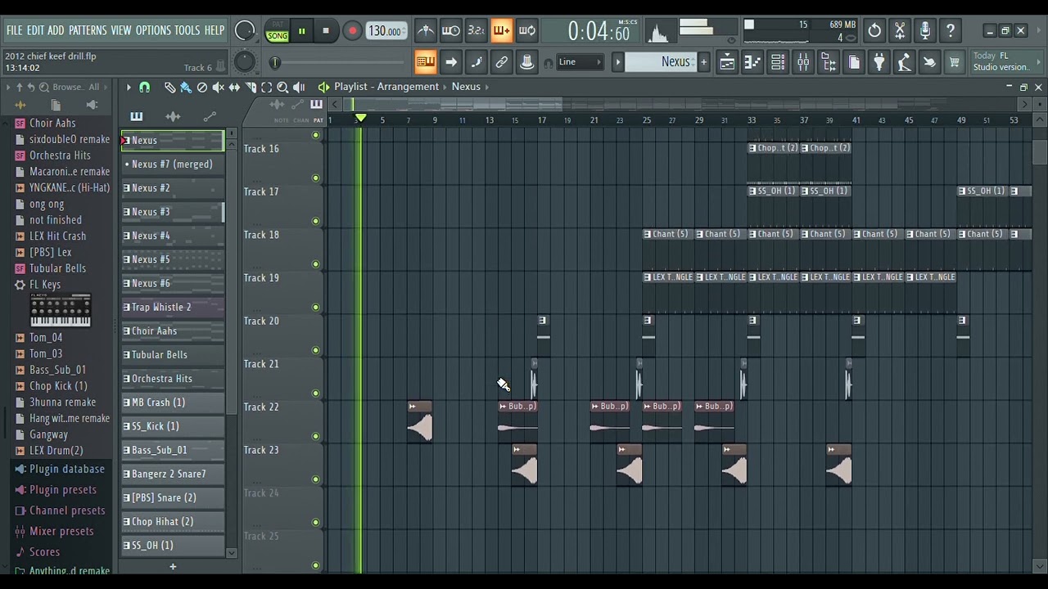Screen dimensions: 1048x589
Task: Select the Playback speaker tool
Action: pyautogui.click(x=299, y=87)
